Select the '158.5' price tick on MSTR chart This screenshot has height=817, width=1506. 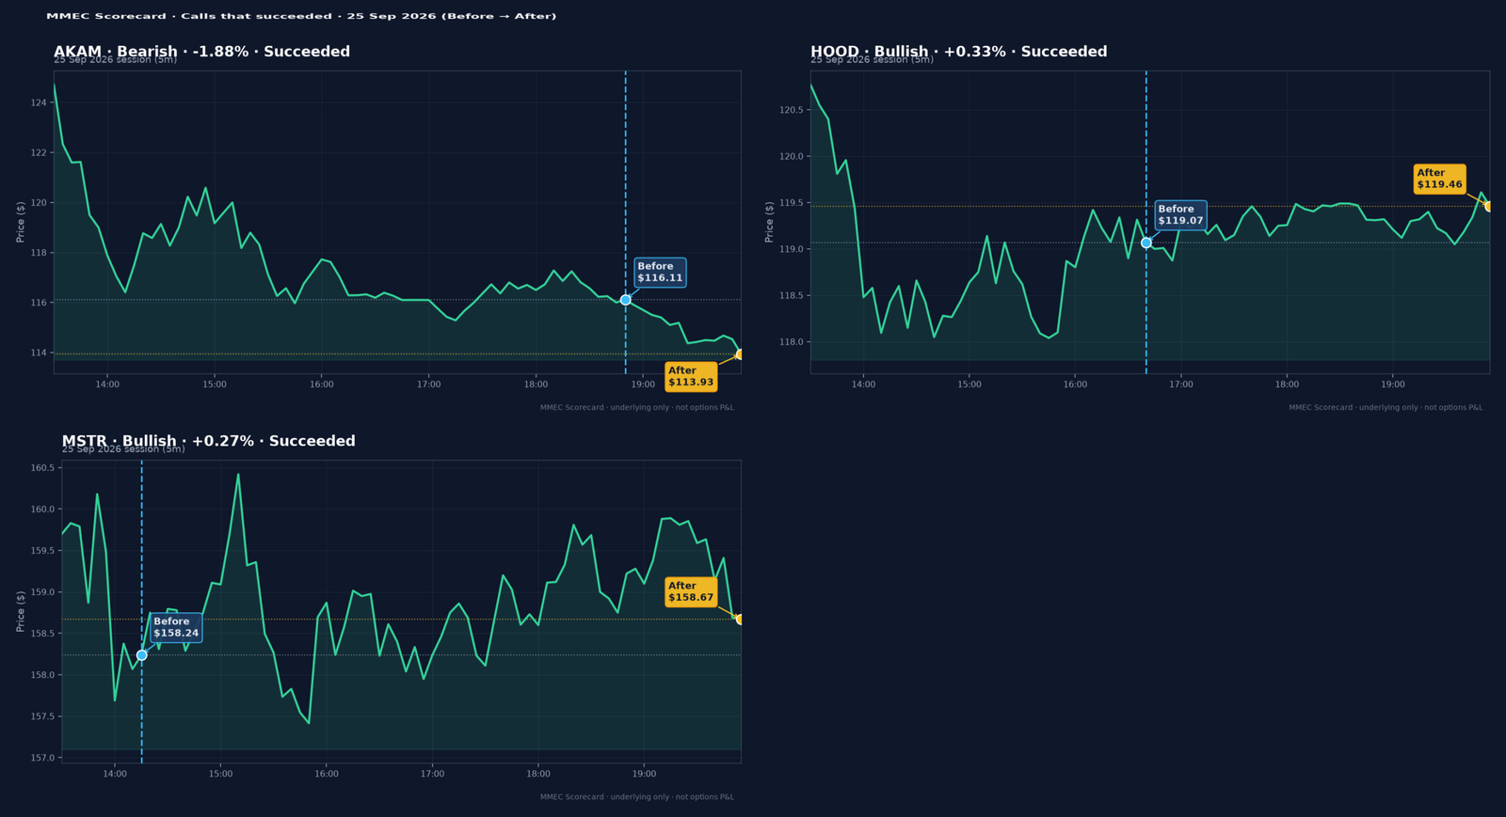[43, 634]
